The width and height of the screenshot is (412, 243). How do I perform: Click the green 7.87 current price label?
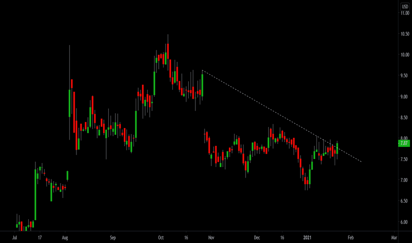coord(404,143)
